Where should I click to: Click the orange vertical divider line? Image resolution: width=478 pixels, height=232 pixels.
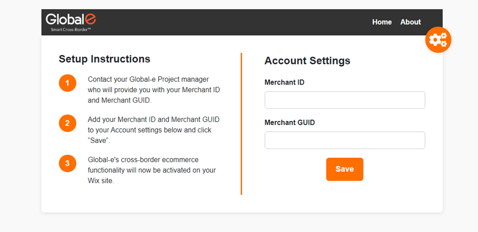[241, 124]
